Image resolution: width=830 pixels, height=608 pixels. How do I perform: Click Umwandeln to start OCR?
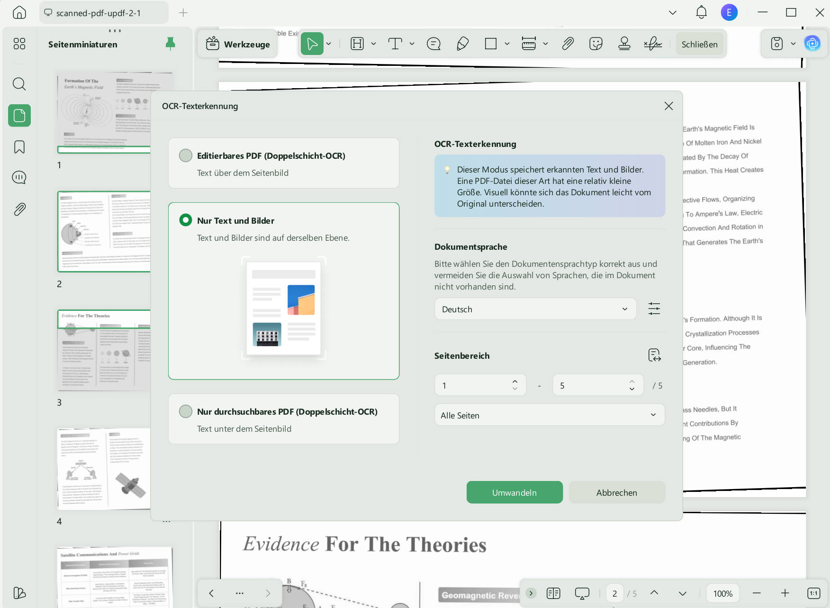(514, 492)
